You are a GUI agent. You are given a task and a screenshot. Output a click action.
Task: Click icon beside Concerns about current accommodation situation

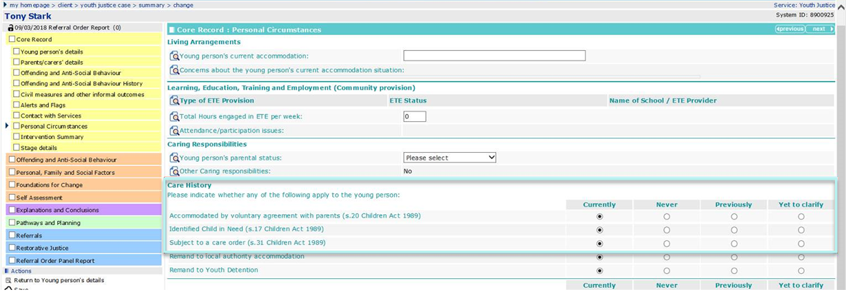[x=174, y=70]
